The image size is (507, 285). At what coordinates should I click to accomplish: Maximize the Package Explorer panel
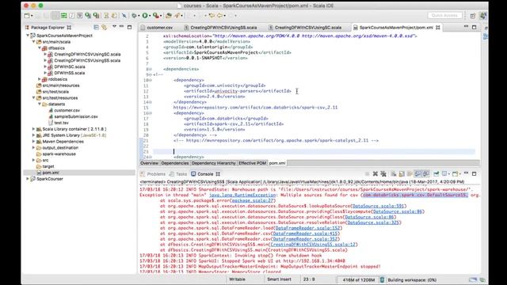point(129,27)
